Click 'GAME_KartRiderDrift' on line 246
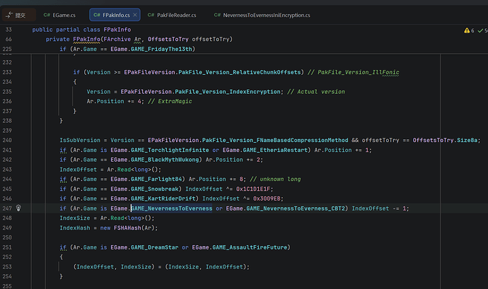488x289 pixels. coord(163,199)
